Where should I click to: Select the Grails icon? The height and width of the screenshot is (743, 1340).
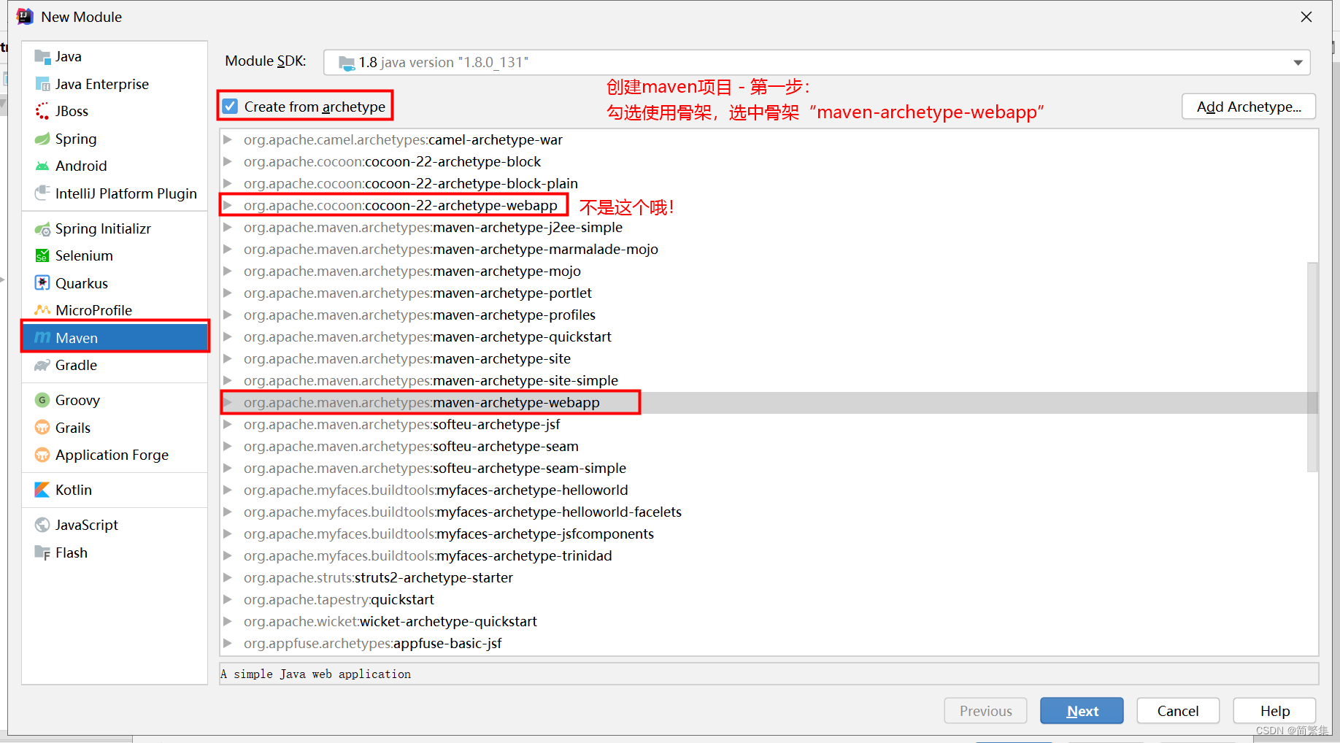click(42, 428)
